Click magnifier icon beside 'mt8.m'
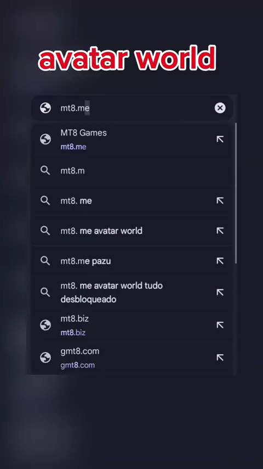This screenshot has width=263, height=469. pyautogui.click(x=45, y=171)
